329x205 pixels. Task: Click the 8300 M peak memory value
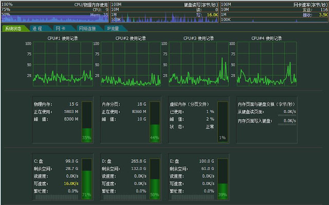pyautogui.click(x=71, y=119)
